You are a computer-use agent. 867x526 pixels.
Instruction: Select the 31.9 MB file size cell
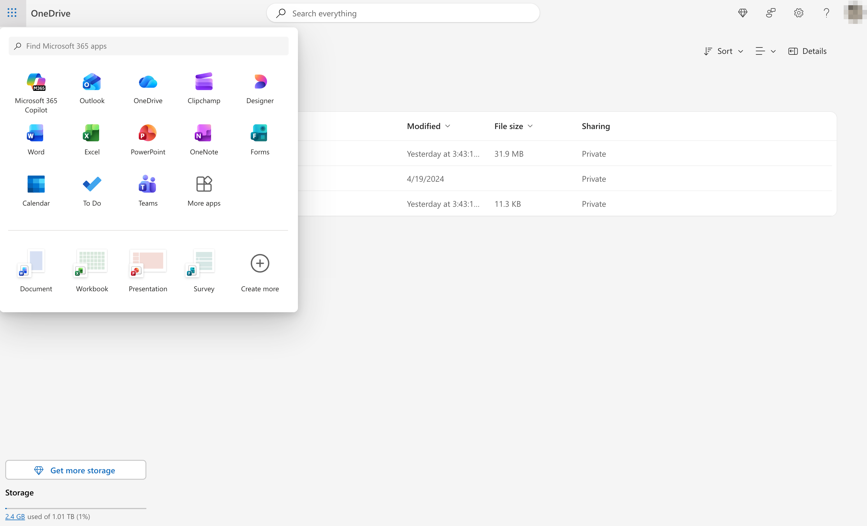(509, 154)
